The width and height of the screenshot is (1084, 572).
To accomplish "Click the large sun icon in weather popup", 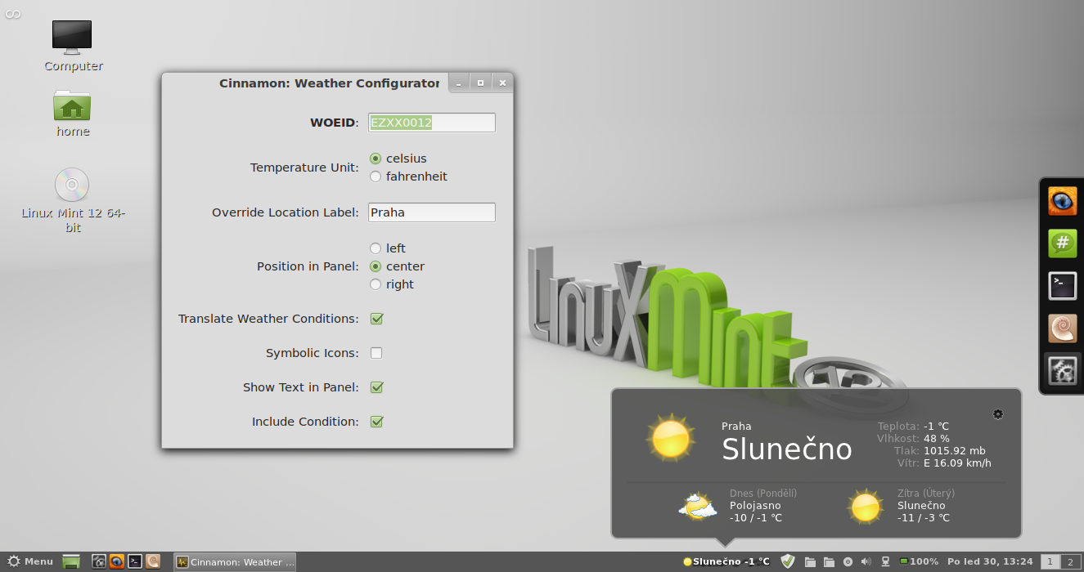I will tap(670, 439).
